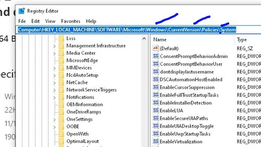Select the OptimalLayout key label
Screen dimensions: 261x147
82,141
